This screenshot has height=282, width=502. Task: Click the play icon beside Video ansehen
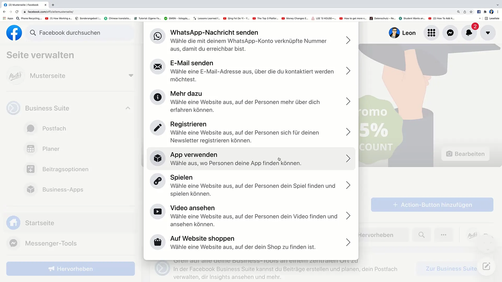point(158,211)
